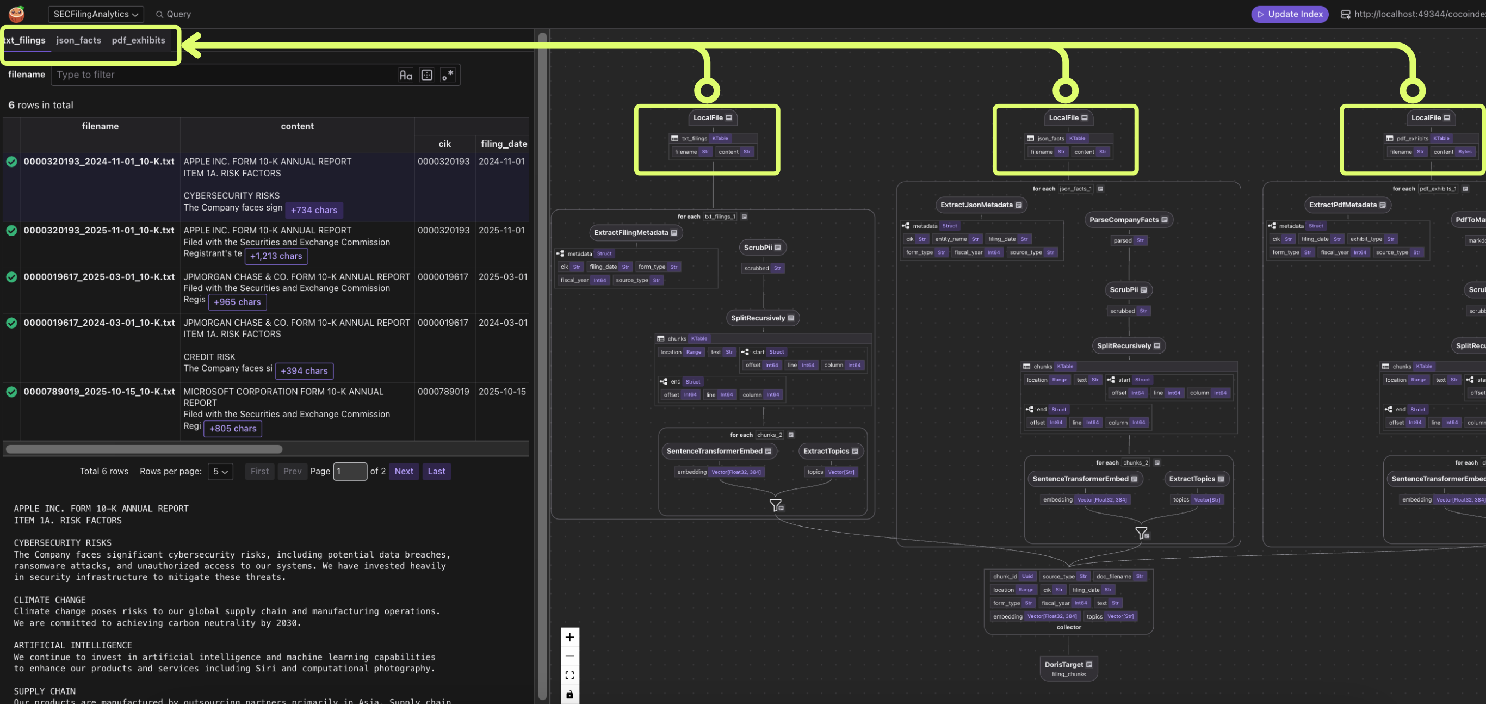The image size is (1486, 705).
Task: Click the page number input field
Action: (350, 471)
